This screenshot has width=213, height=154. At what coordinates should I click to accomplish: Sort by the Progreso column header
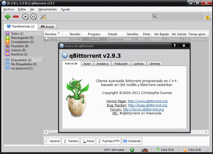[94, 34]
